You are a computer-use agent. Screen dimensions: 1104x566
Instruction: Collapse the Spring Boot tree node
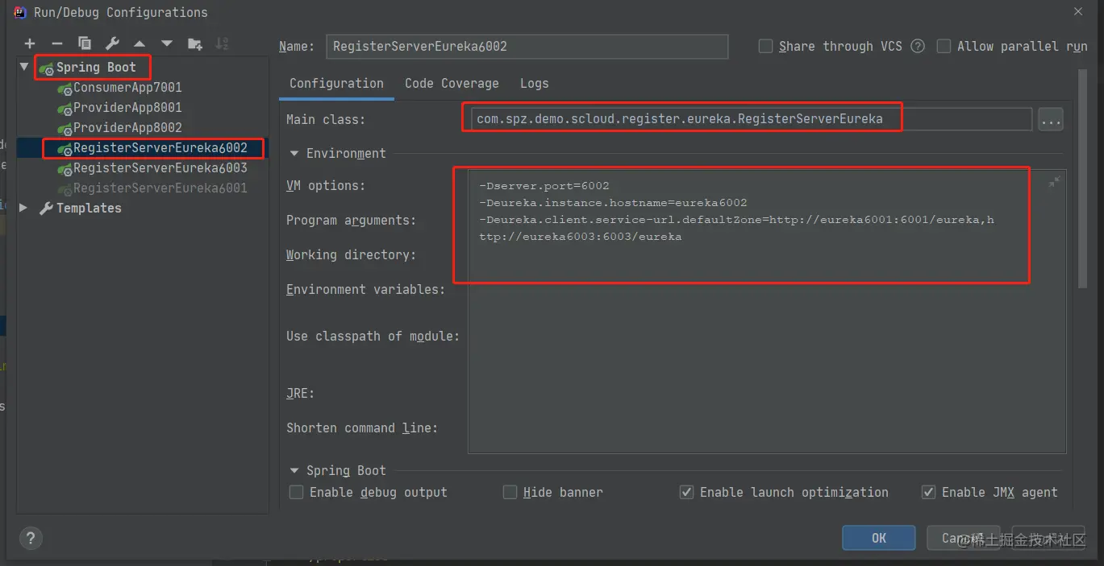(25, 67)
